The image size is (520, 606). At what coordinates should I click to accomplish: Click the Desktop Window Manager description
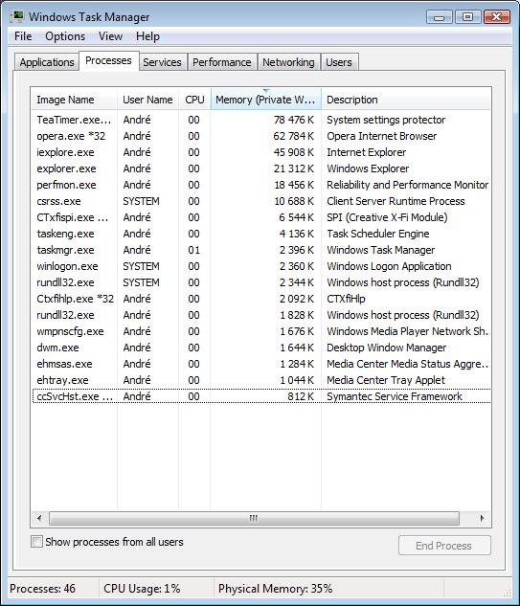point(387,348)
